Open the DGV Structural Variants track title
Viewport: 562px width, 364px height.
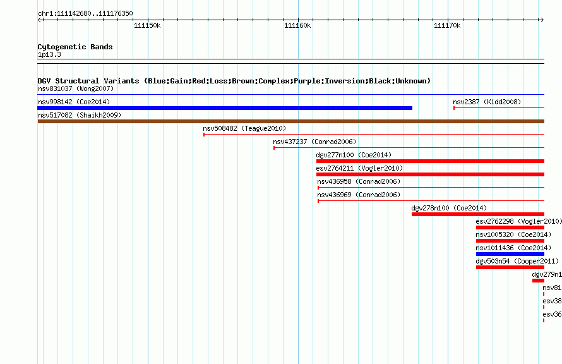[234, 81]
